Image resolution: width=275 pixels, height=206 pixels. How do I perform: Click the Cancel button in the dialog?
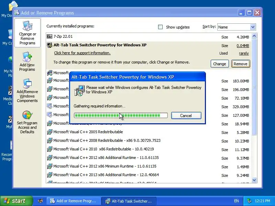pos(186,116)
